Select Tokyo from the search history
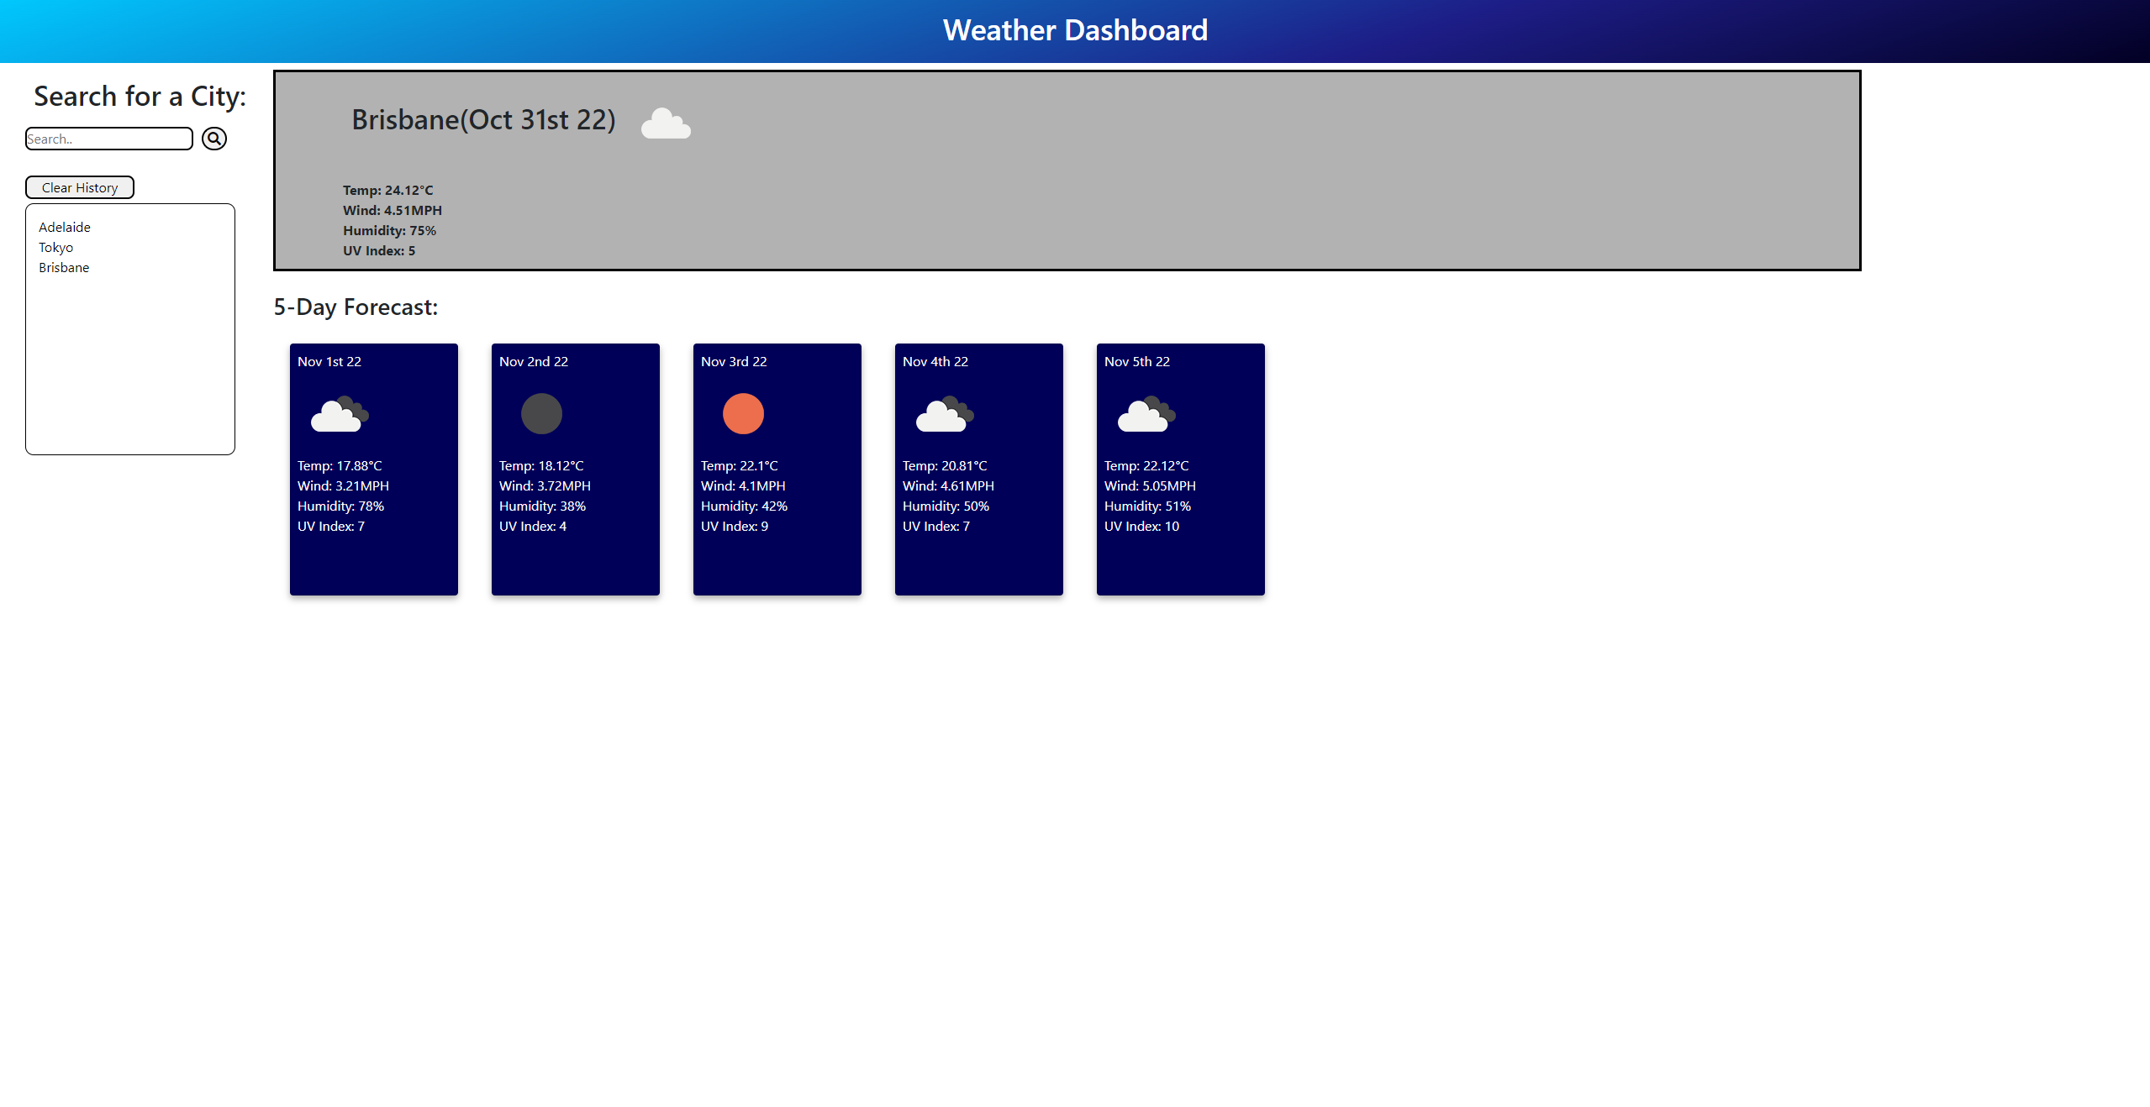This screenshot has width=2150, height=1107. (55, 247)
